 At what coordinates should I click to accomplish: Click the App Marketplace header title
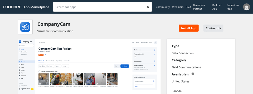pyautogui.click(x=36, y=7)
